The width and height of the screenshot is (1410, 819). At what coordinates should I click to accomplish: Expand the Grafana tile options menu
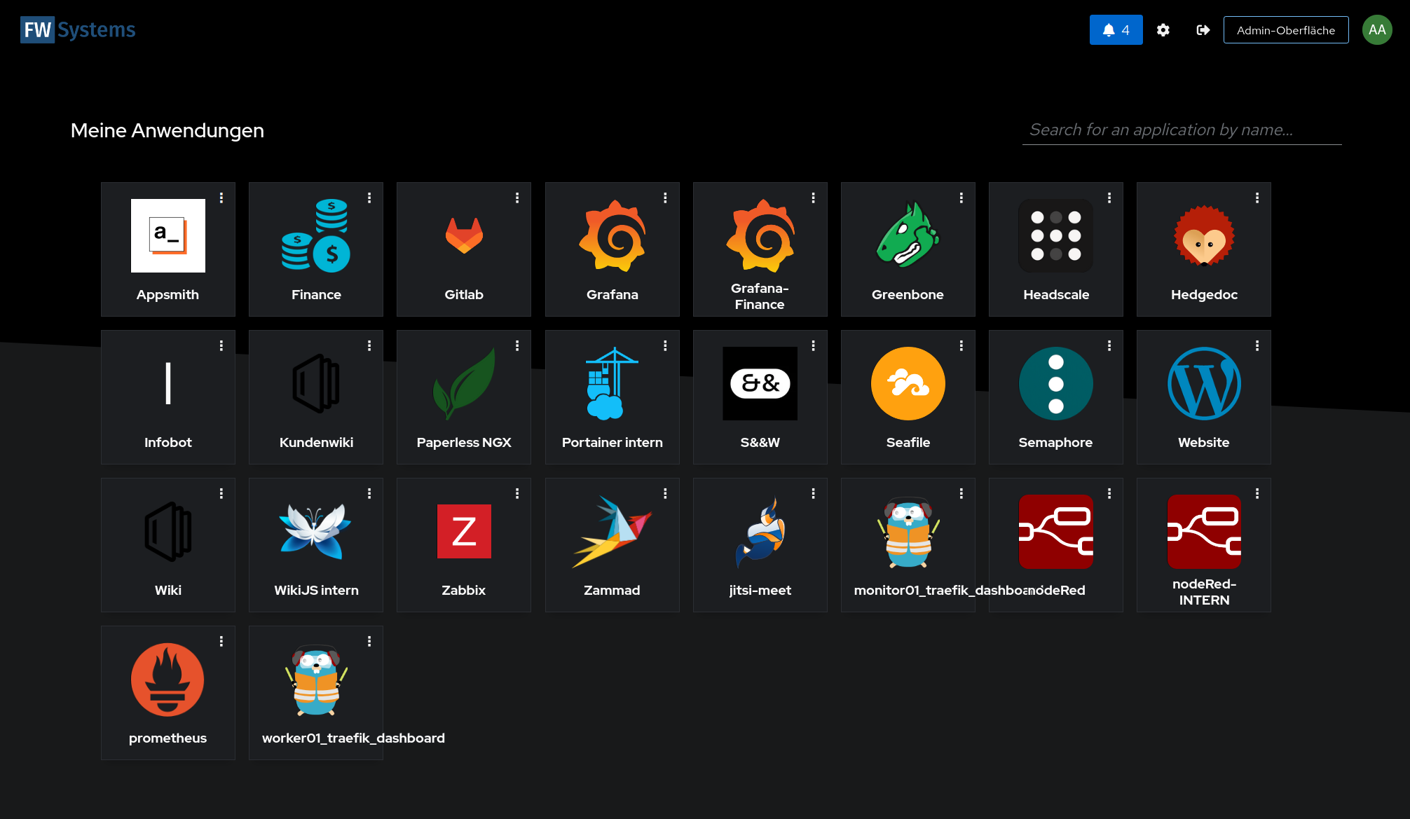665,198
